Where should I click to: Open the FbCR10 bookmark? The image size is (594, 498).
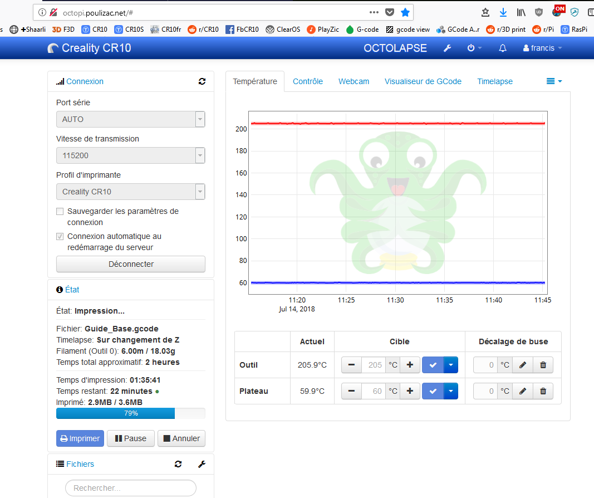pyautogui.click(x=242, y=29)
